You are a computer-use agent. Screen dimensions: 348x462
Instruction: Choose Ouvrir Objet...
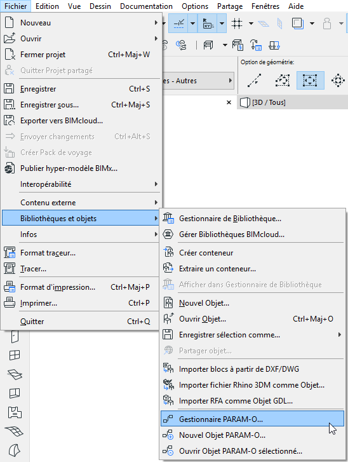[252, 319]
